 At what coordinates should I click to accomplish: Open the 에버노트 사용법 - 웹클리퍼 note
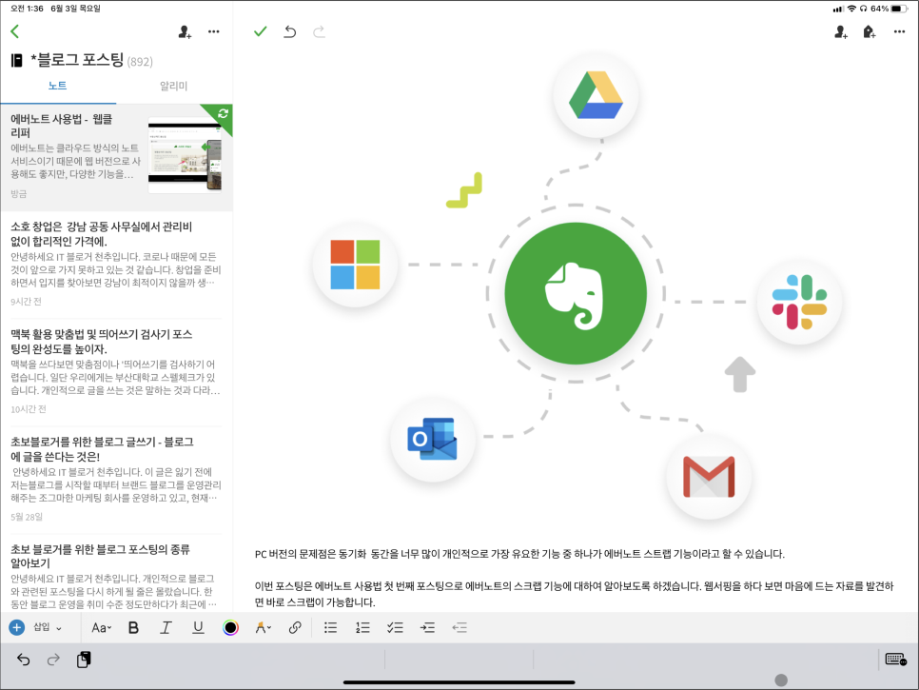coord(117,157)
